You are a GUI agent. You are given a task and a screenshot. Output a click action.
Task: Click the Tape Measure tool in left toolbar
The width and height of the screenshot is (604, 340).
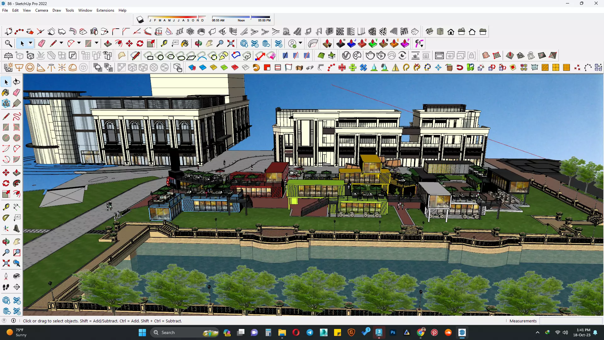[x=6, y=207]
